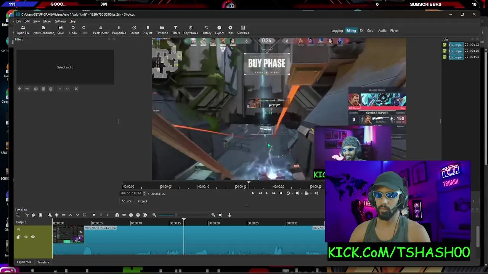The height and width of the screenshot is (274, 488).
Task: Mute the V1 track audio
Action: (26, 237)
